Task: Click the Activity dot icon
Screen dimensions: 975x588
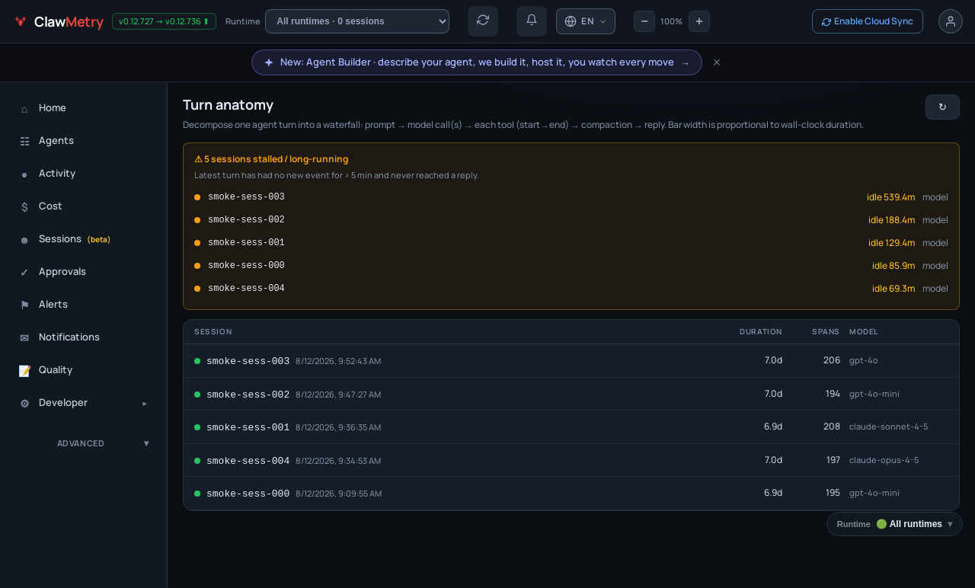Action: pyautogui.click(x=24, y=174)
